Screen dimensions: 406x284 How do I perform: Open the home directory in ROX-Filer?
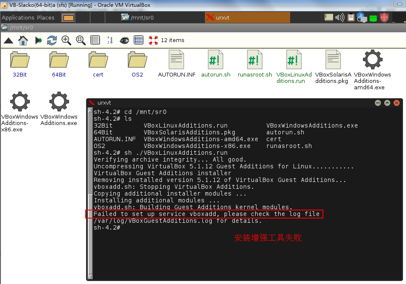23,40
